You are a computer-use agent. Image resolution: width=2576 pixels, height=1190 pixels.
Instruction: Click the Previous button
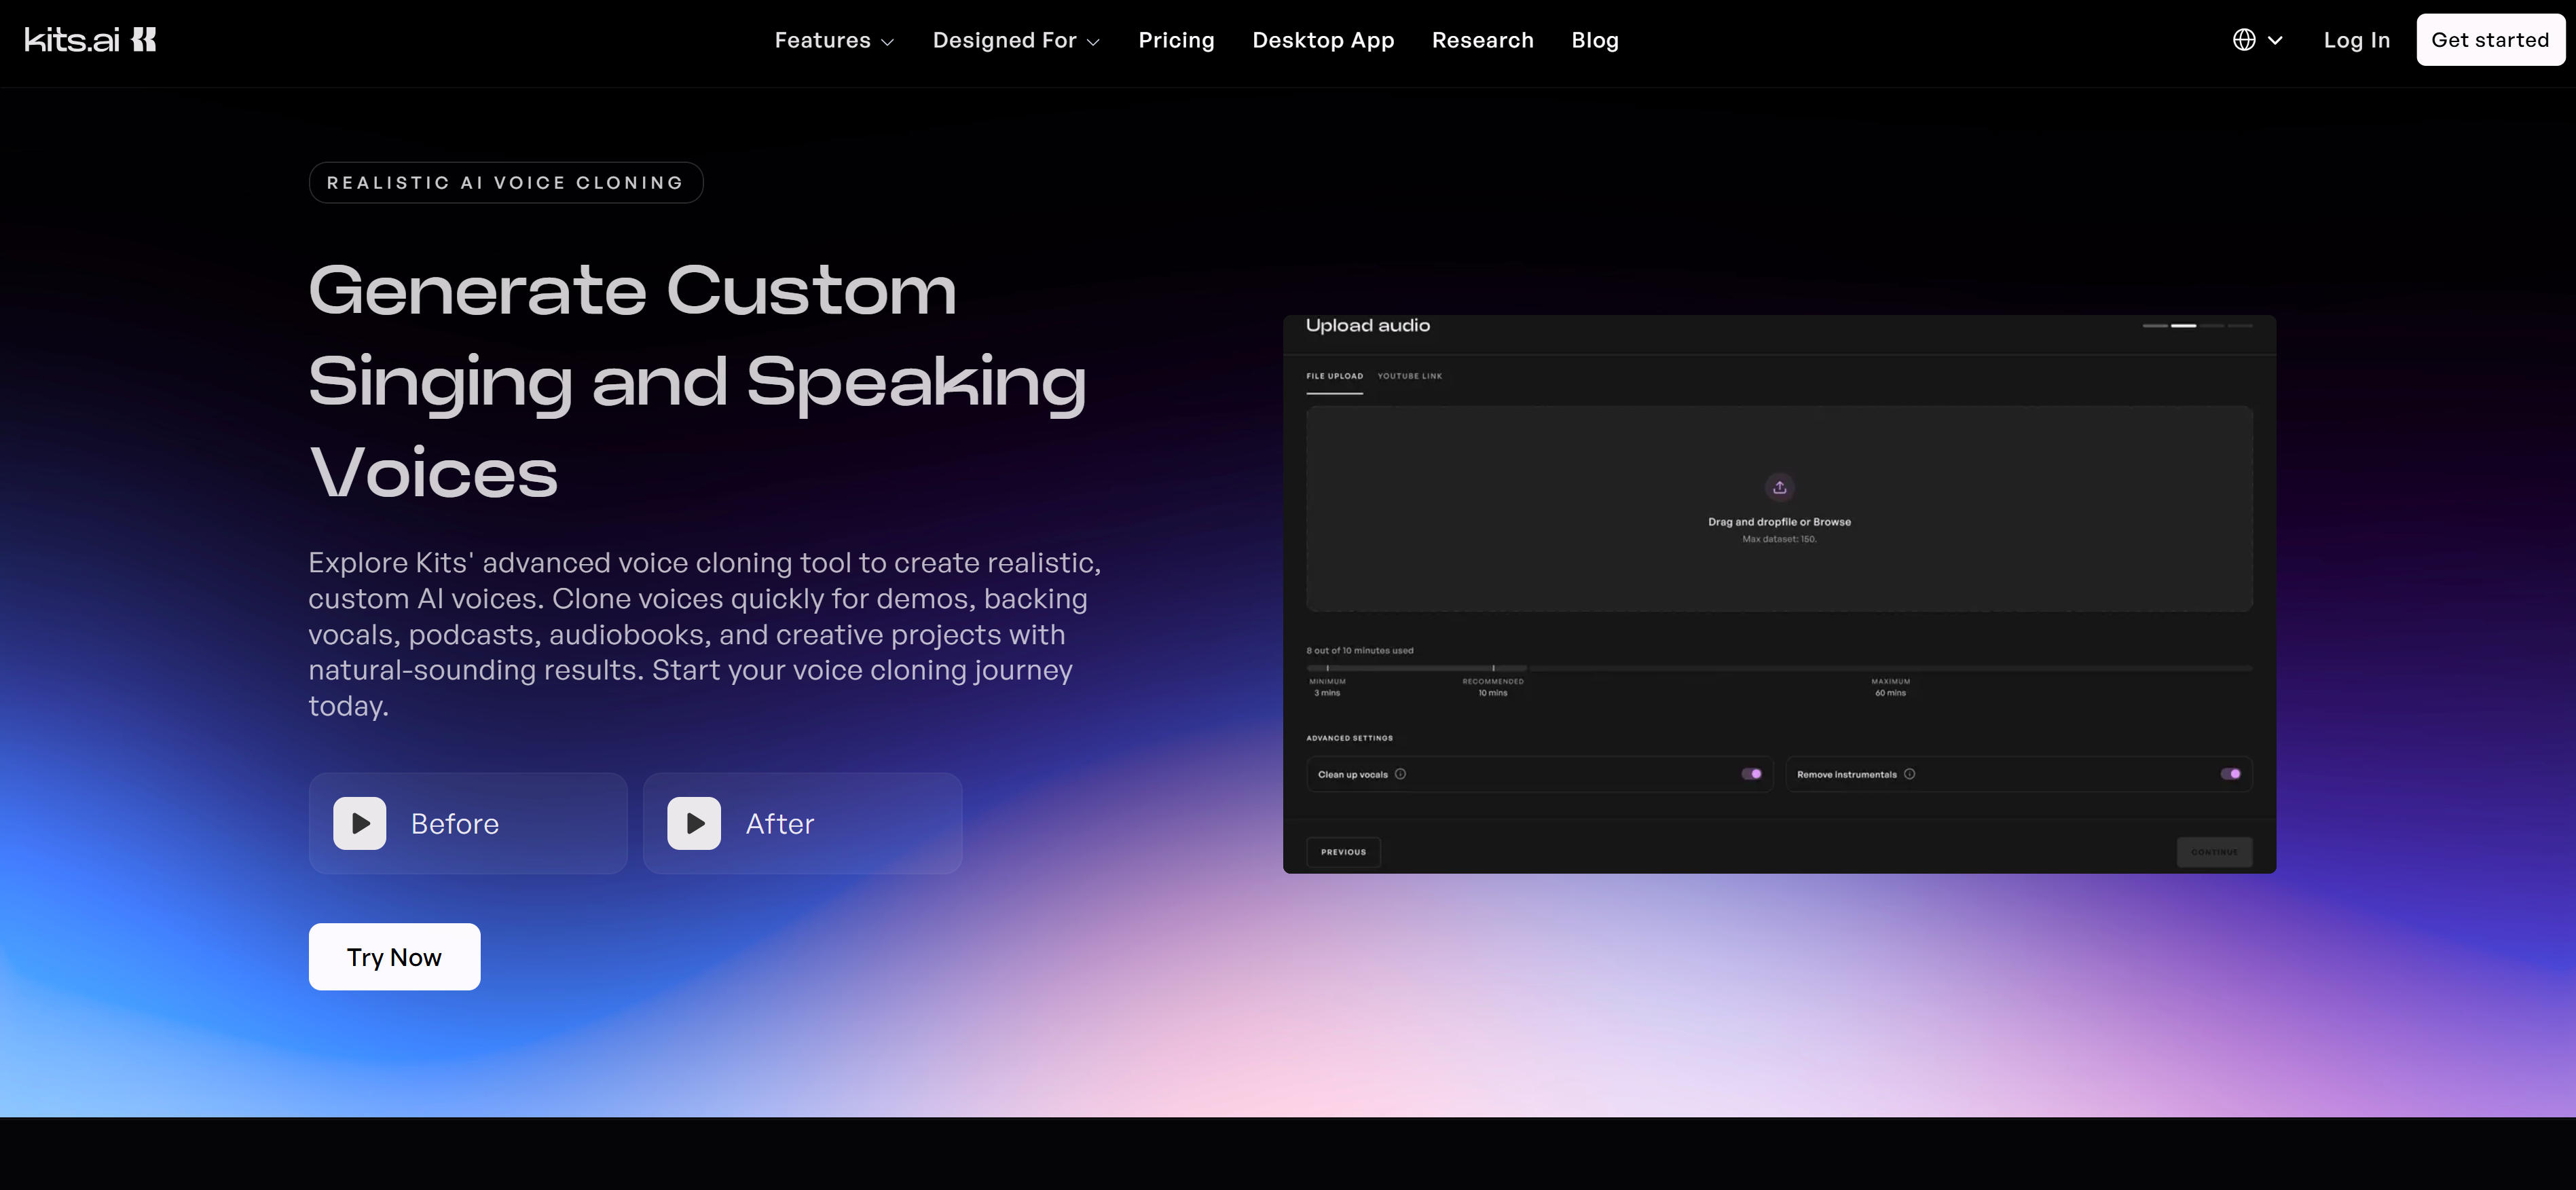(x=1343, y=852)
